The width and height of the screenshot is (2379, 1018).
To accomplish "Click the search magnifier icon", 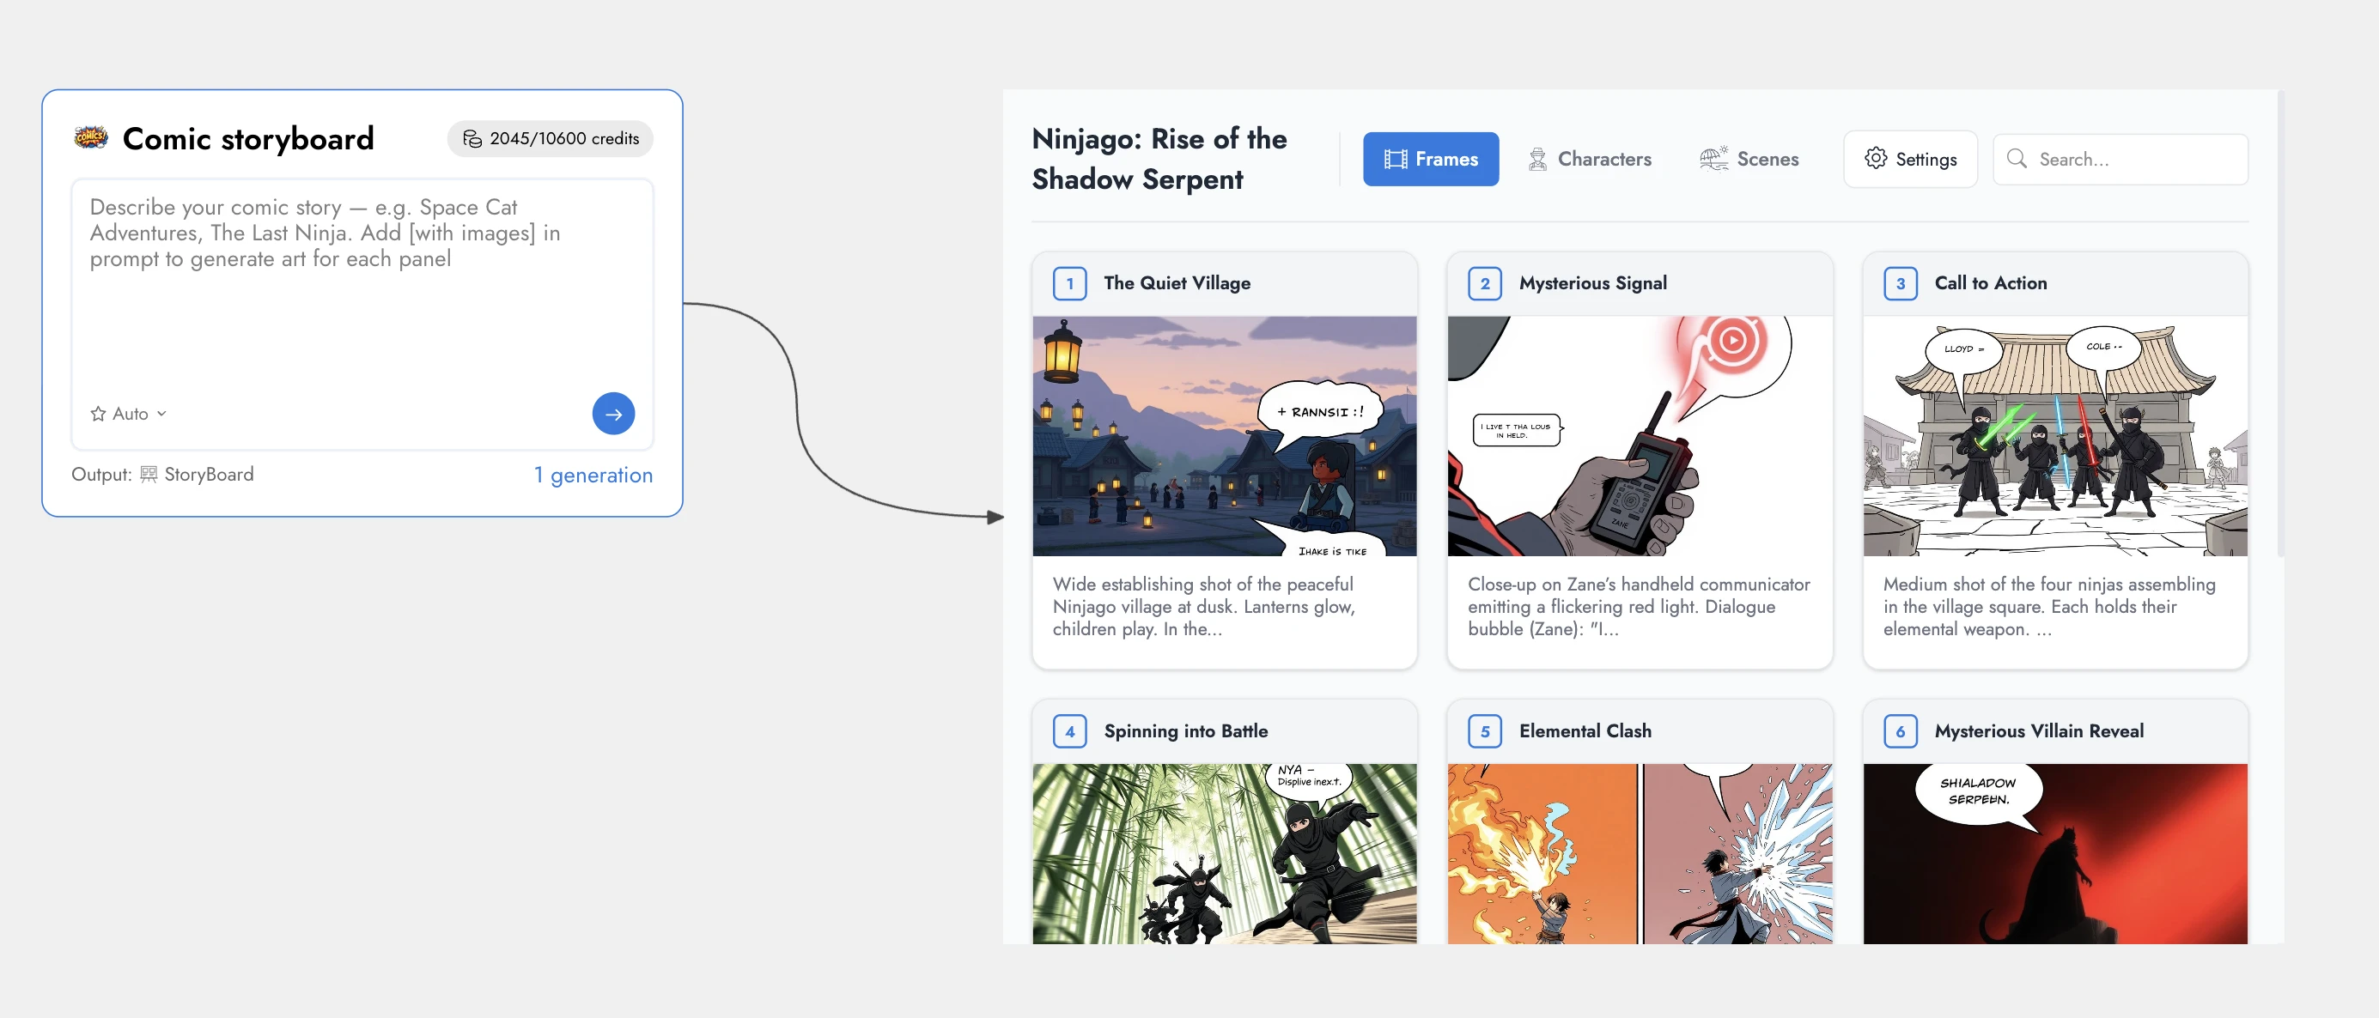I will (x=2017, y=159).
